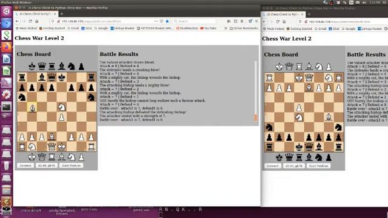Launch Firefox from Ubuntu dock
Image resolution: width=388 pixels, height=218 pixels.
click(x=6, y=47)
